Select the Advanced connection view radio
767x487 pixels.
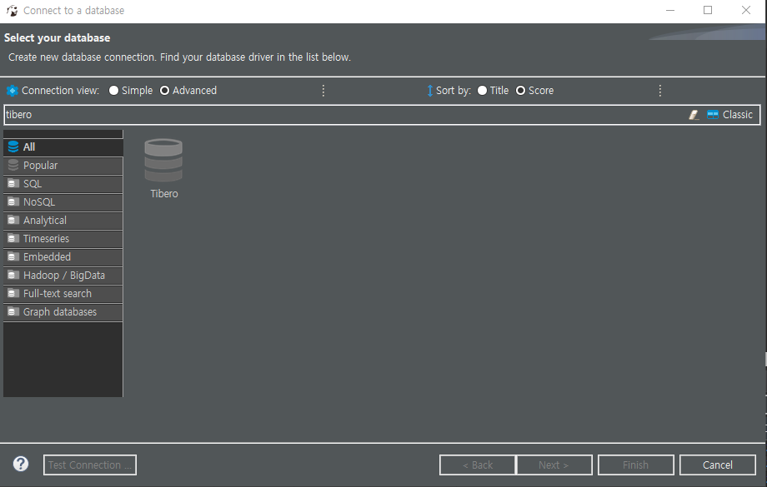165,91
